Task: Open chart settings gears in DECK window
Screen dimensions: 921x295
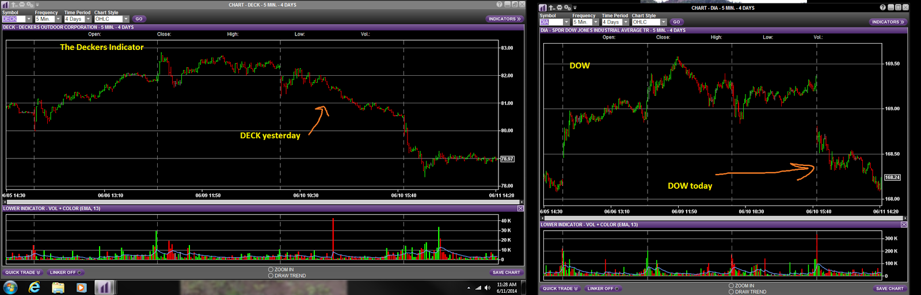Action: click(x=30, y=5)
